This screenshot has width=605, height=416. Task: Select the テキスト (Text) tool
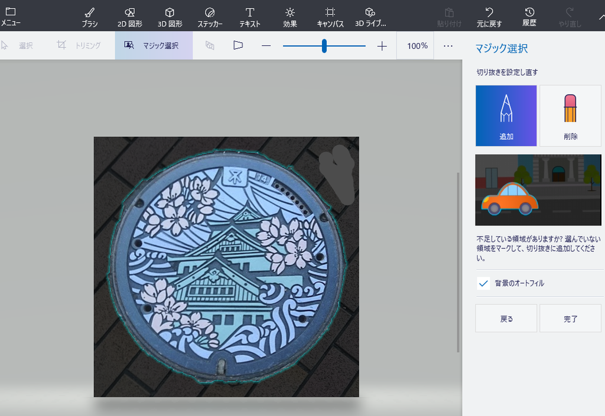click(250, 16)
